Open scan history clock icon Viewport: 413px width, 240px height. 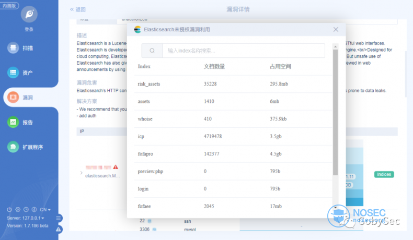26,210
